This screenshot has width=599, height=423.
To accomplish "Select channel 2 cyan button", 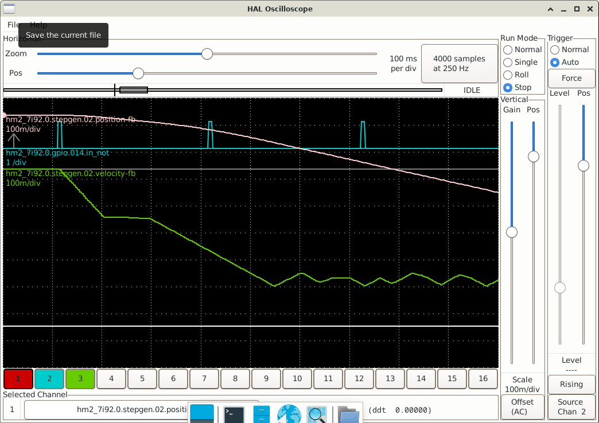I will pyautogui.click(x=49, y=379).
